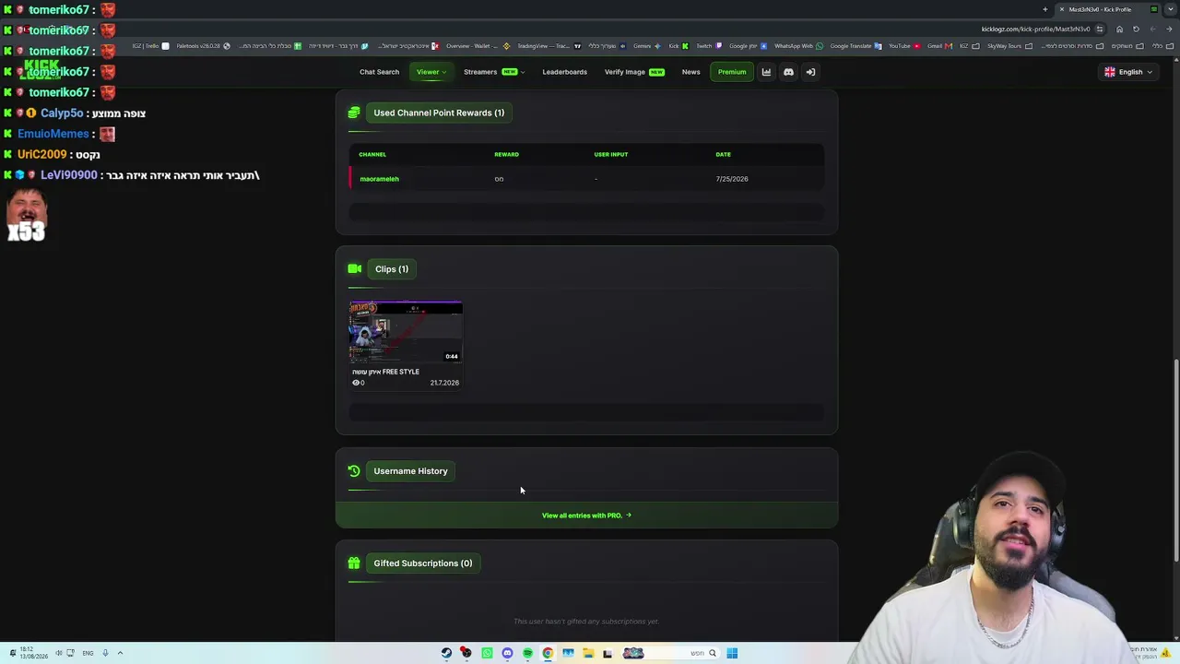Open Chrome from the taskbar

[548, 653]
